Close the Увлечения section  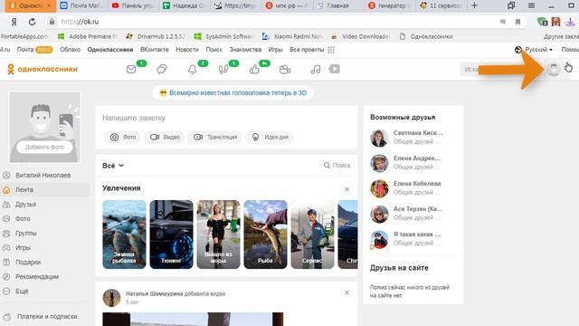point(346,189)
